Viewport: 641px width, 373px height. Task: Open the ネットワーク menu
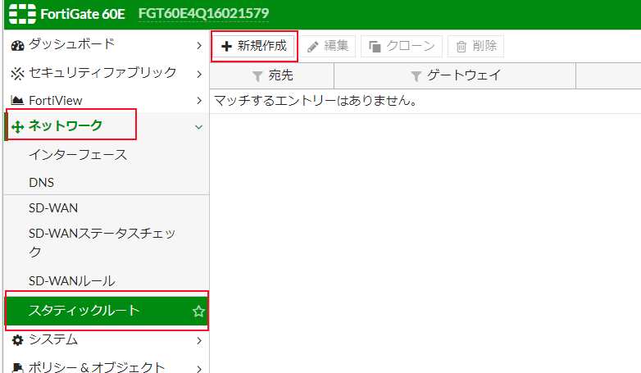pos(107,126)
